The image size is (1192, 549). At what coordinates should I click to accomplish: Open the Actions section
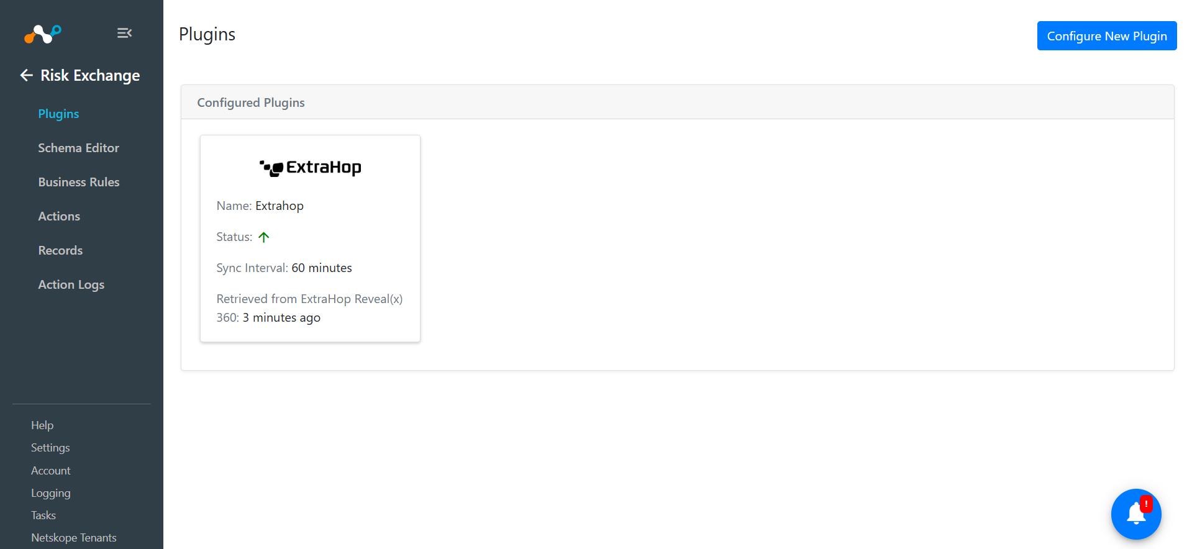[59, 216]
